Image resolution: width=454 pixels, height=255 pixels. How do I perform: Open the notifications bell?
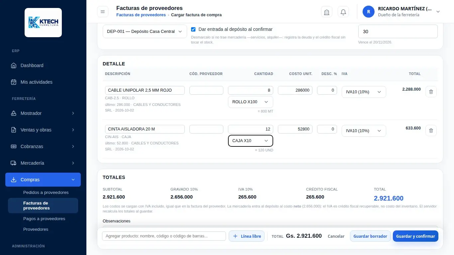click(x=343, y=12)
